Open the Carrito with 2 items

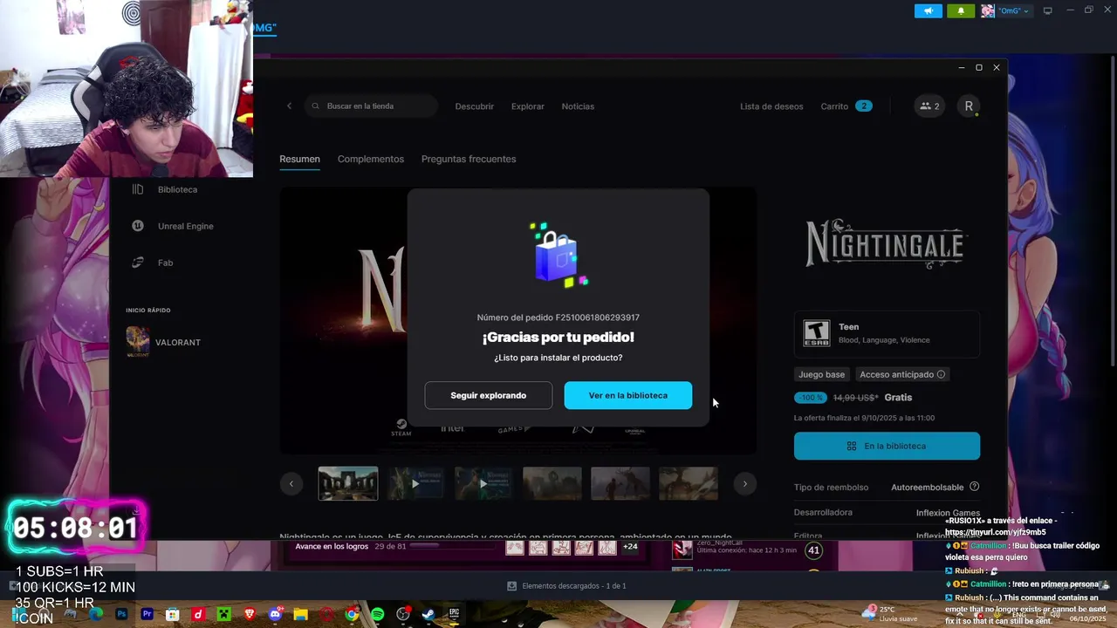(x=846, y=106)
